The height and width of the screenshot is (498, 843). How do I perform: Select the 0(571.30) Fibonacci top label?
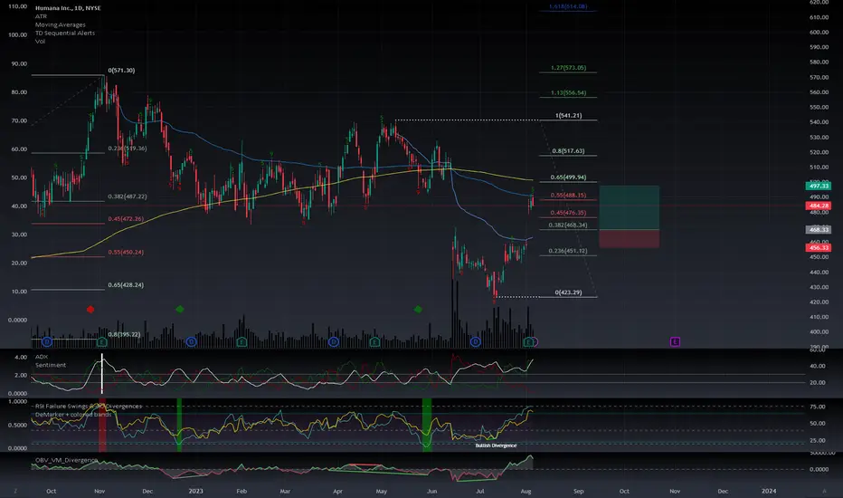click(121, 71)
